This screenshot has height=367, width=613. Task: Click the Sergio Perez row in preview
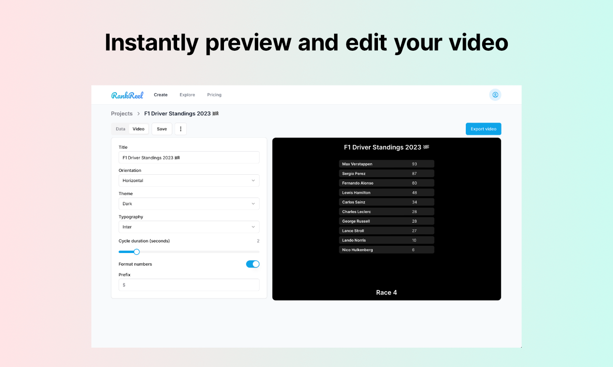(387, 173)
